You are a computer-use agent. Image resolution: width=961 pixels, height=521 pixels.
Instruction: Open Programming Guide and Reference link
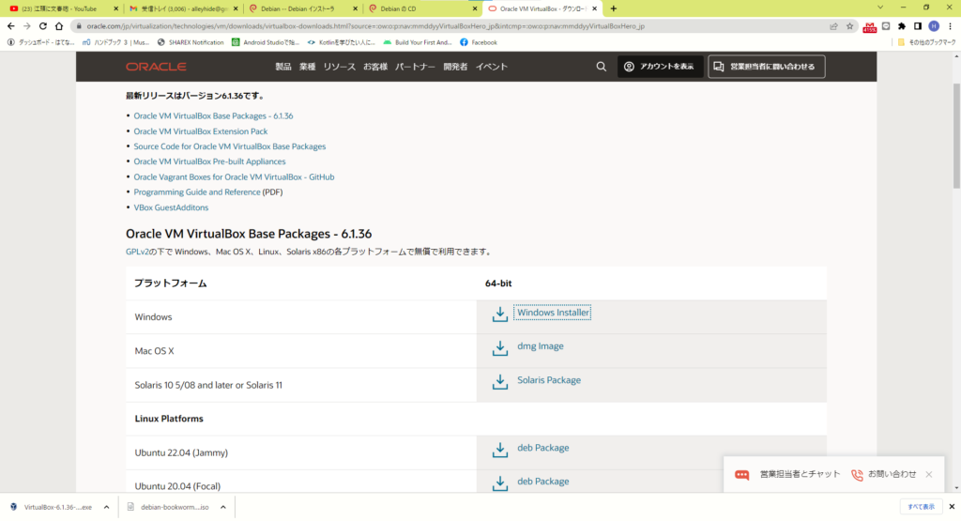[197, 192]
